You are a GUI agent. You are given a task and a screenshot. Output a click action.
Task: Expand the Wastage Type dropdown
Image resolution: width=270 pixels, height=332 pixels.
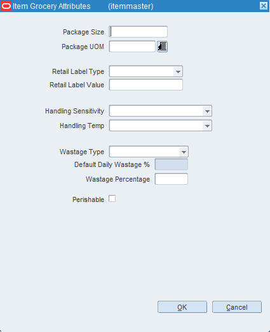click(184, 152)
